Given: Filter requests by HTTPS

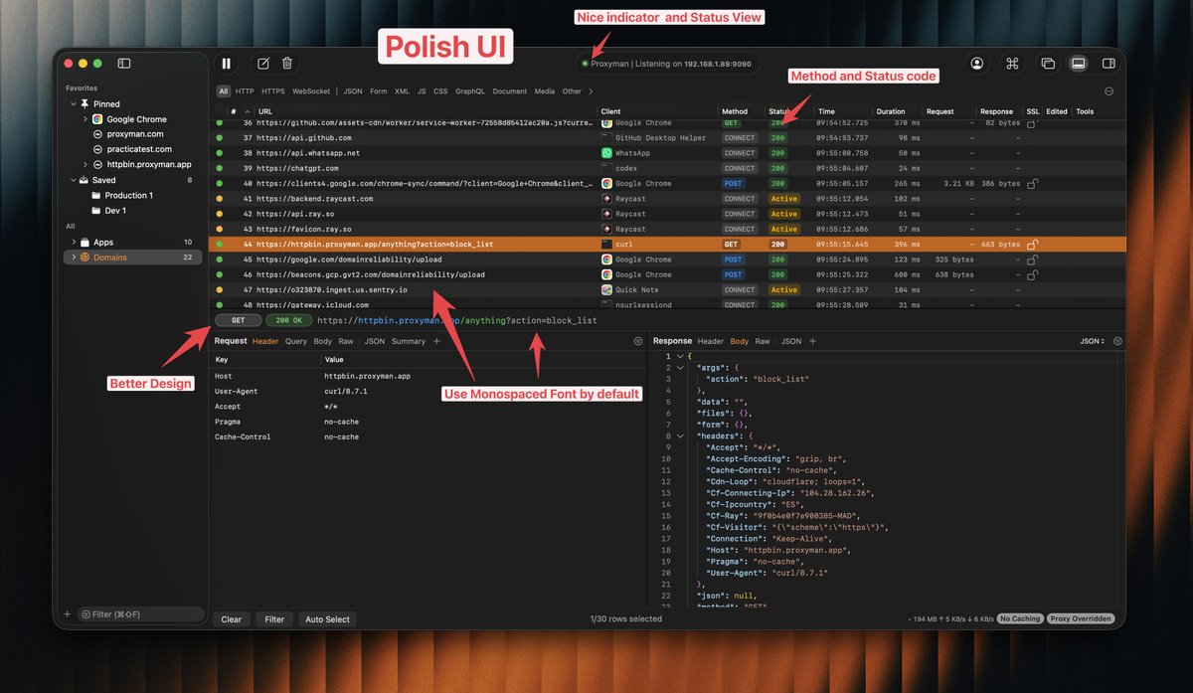Looking at the screenshot, I should [x=272, y=91].
